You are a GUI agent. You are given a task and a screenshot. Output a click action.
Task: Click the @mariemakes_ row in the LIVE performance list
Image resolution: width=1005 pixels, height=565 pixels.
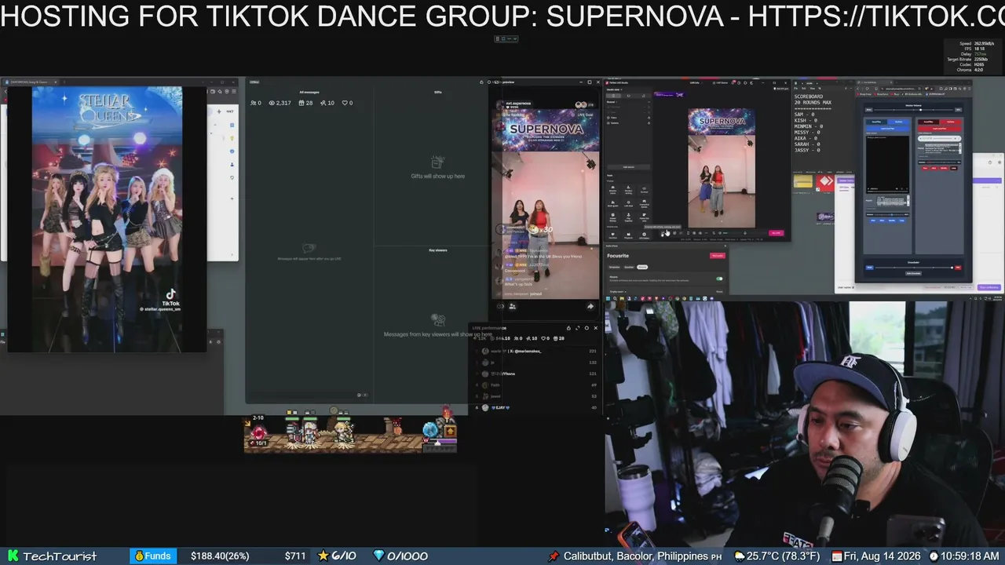pos(536,351)
